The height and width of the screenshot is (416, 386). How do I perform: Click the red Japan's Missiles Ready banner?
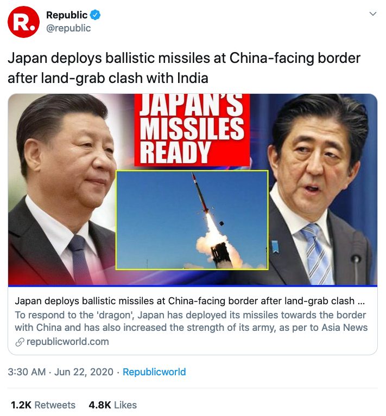(x=192, y=130)
